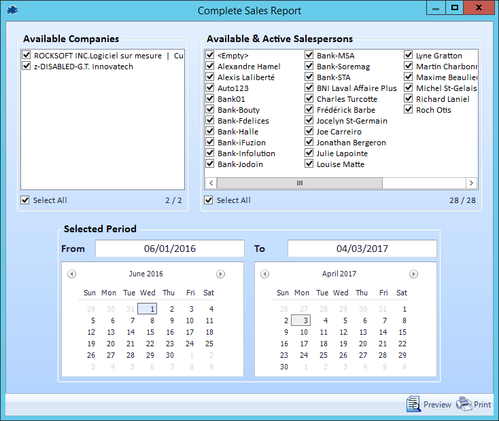
Task: Go to previous month in From calendar
Action: pos(71,274)
